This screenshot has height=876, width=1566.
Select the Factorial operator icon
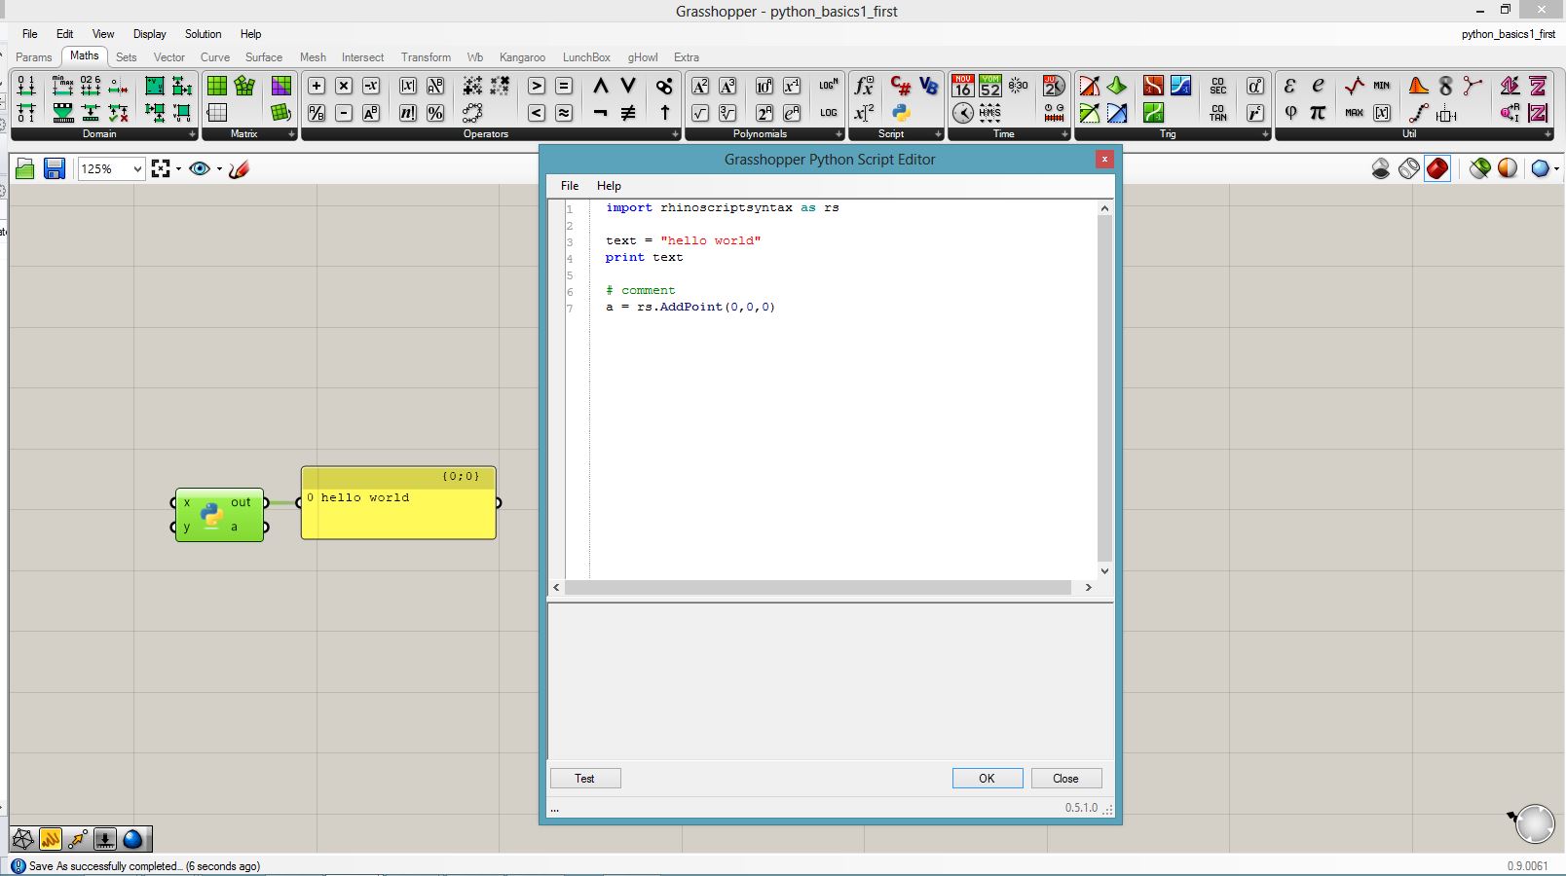point(408,113)
